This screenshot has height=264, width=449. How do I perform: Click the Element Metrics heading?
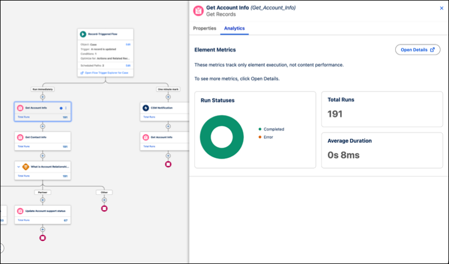215,50
